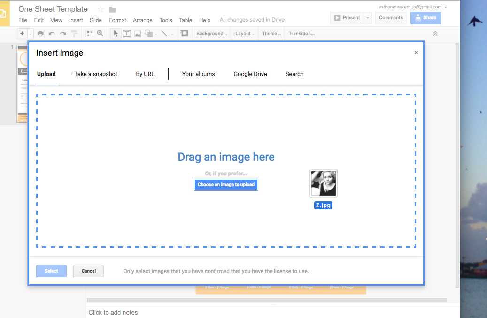Viewport: 487px width, 318px height.
Task: Collapse the toolbar with double chevron
Action: coord(435,34)
